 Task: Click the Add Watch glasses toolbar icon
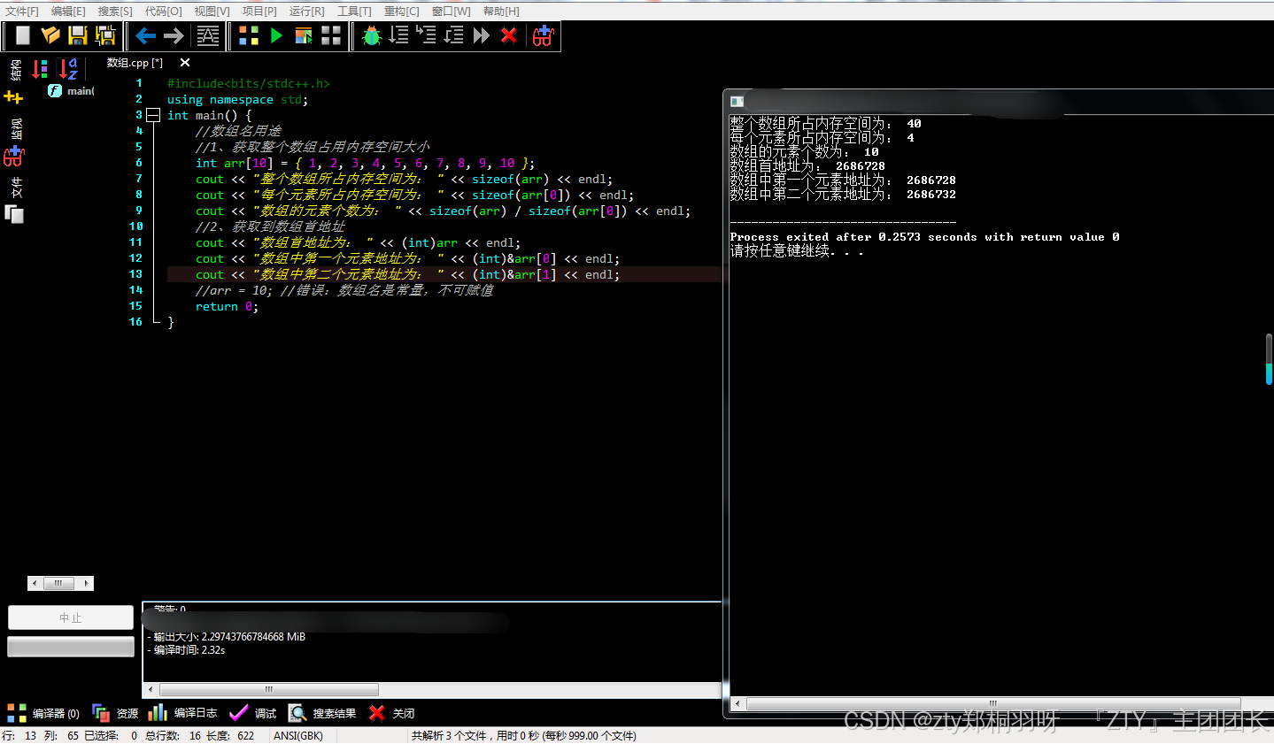[x=543, y=35]
